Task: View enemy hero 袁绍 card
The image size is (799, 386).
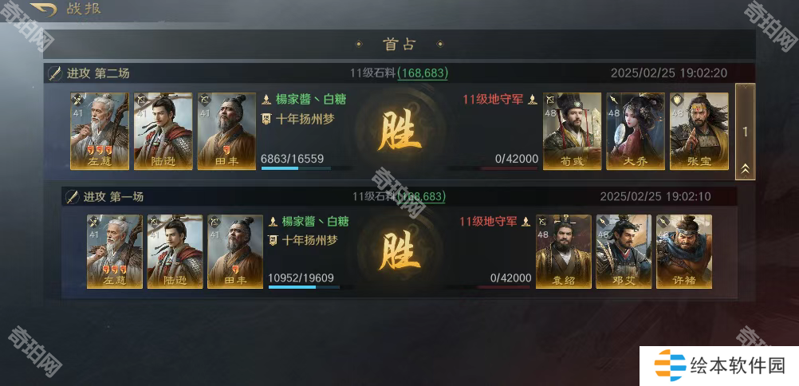Action: click(564, 251)
